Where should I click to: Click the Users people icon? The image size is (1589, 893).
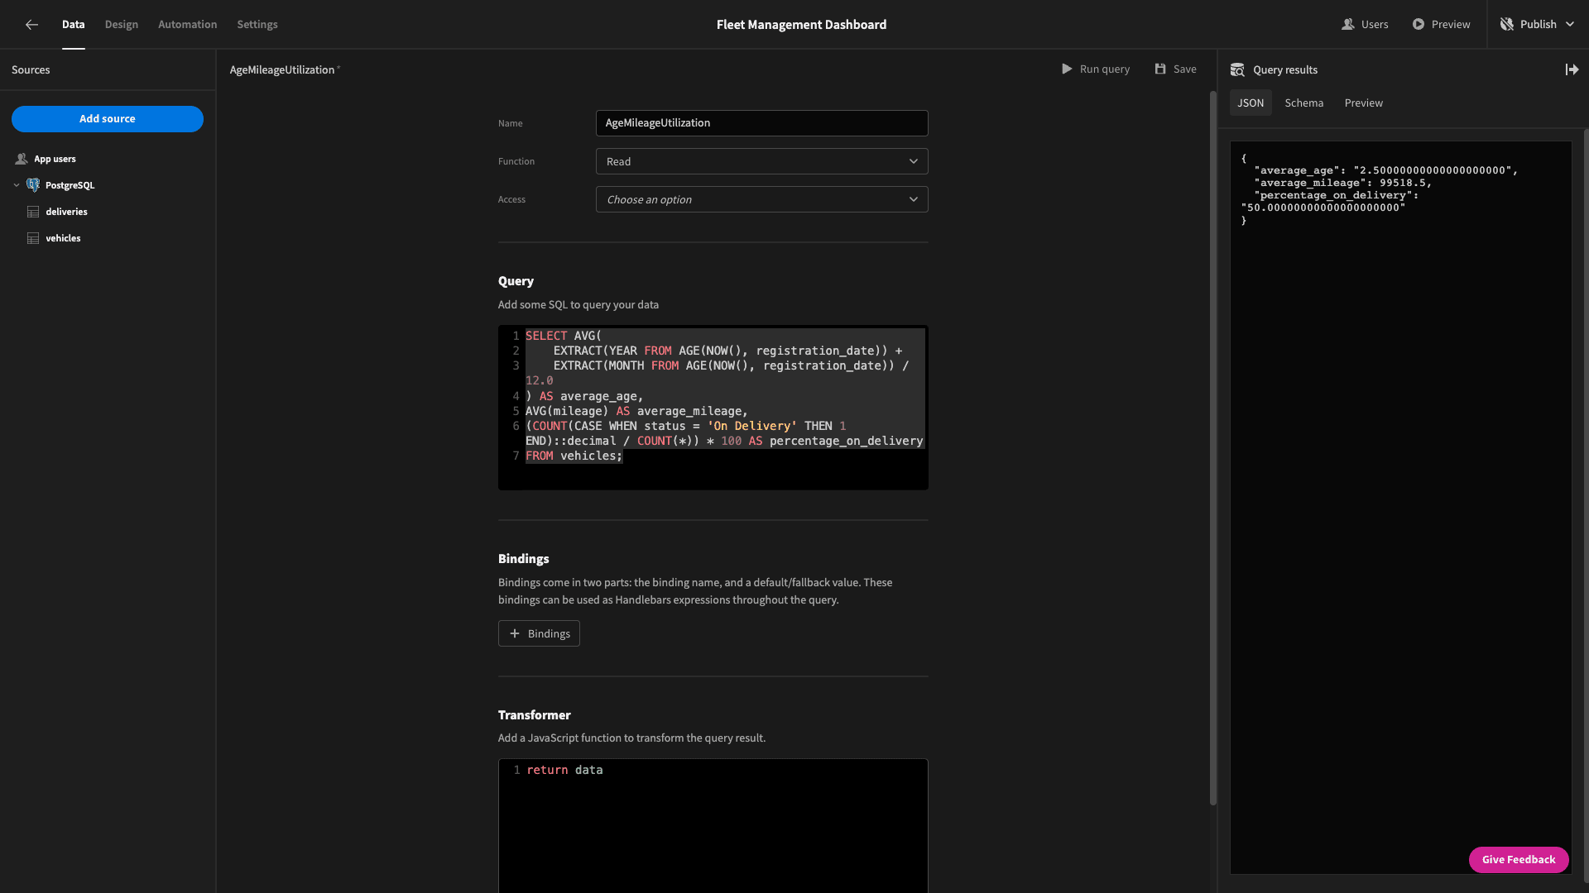pos(1347,25)
